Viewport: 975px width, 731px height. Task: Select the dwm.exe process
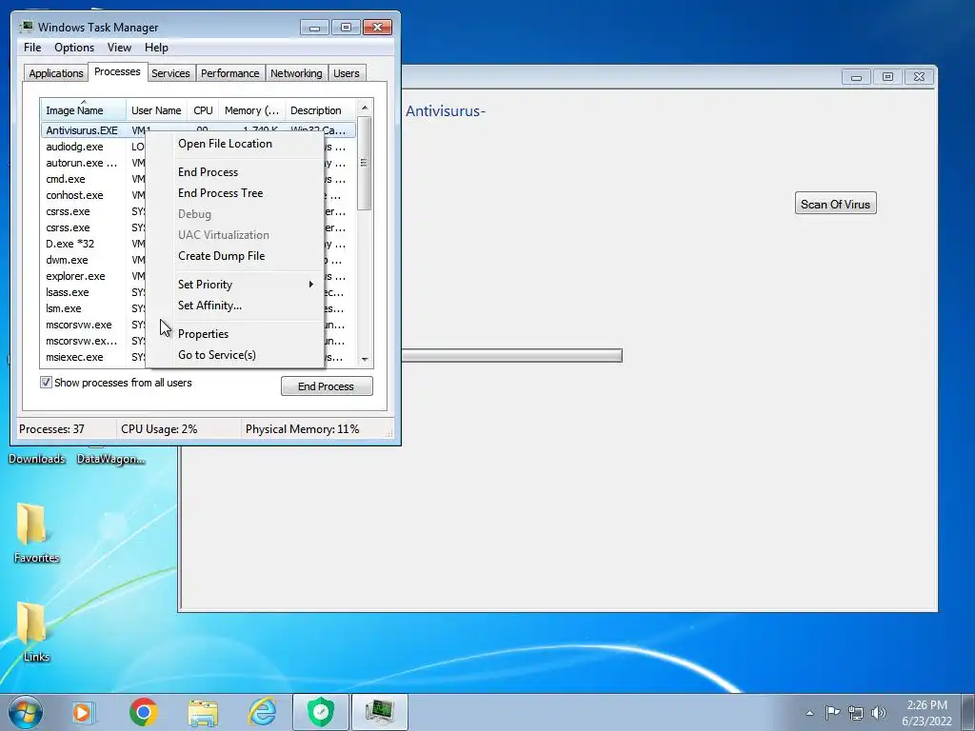click(x=67, y=260)
